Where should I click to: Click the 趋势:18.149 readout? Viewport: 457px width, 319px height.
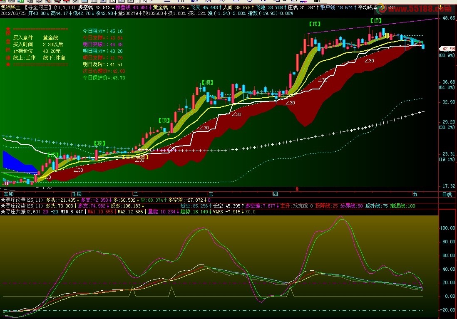194,212
